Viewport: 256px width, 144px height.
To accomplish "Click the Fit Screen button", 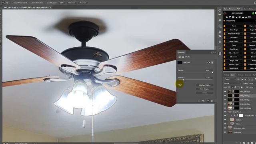I will coord(72,3).
